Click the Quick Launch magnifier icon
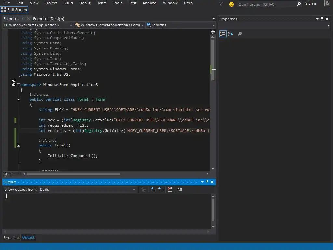 coord(299,4)
